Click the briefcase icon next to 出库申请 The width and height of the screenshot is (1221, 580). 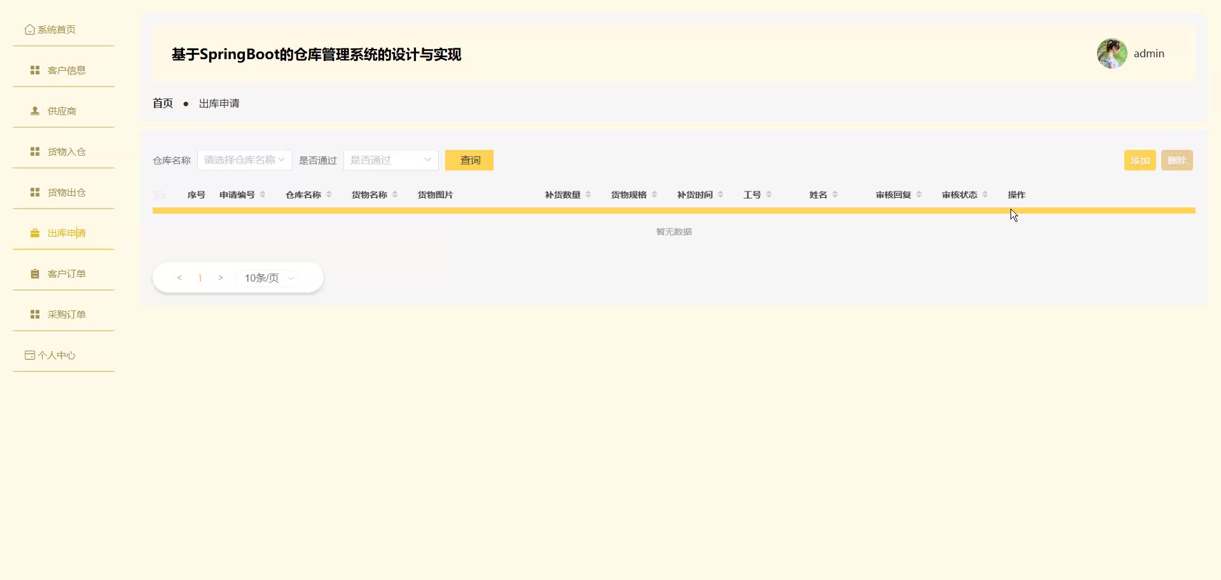pos(35,233)
